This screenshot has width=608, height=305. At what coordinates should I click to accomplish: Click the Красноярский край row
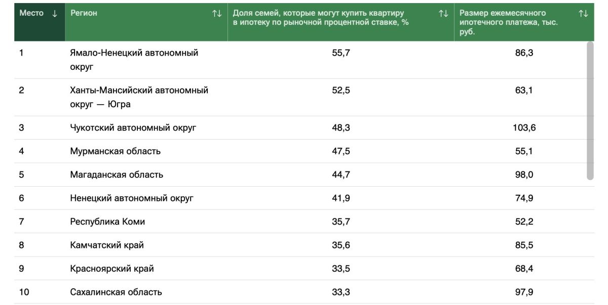(304, 269)
